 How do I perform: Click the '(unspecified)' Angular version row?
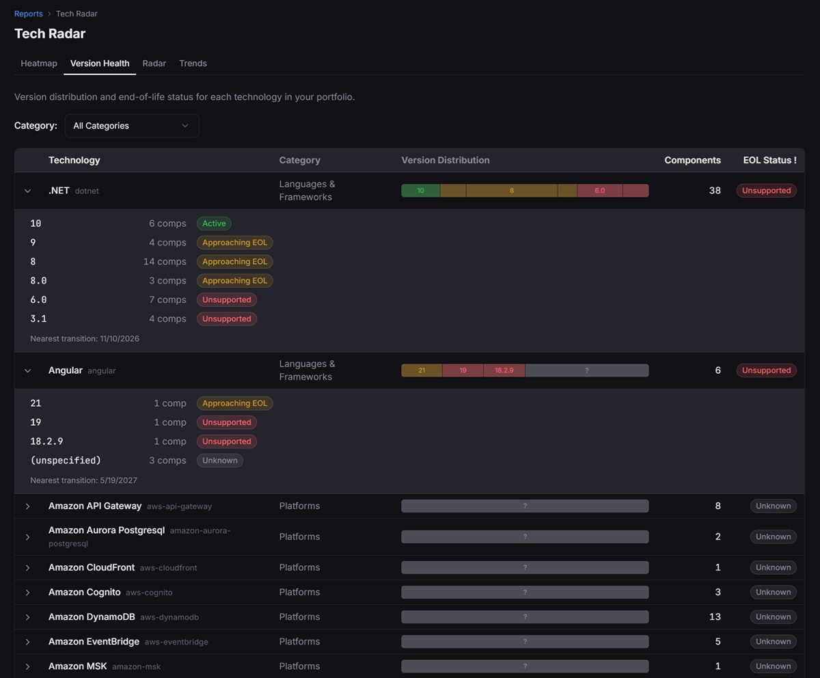point(66,461)
